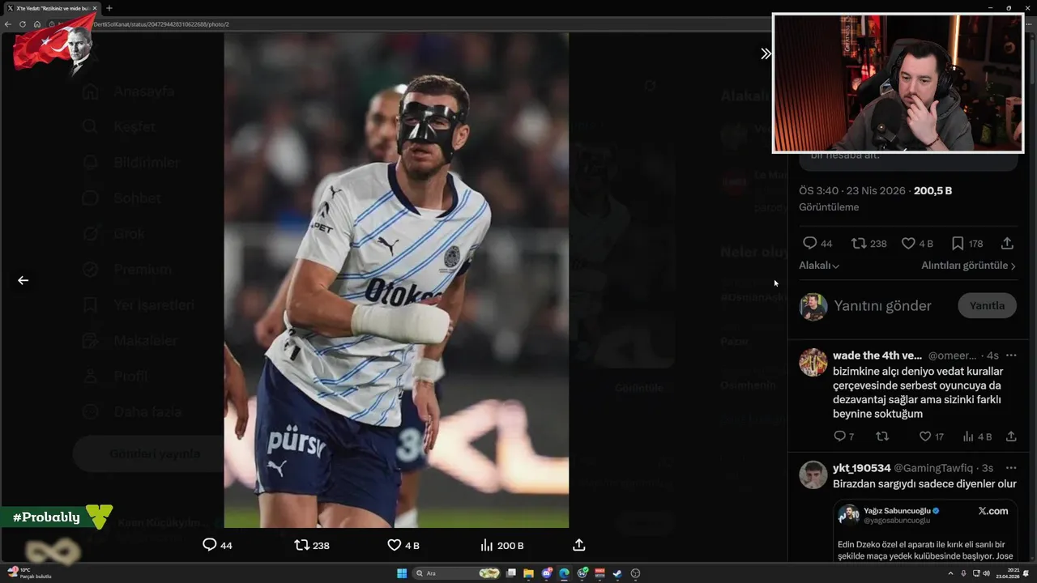This screenshot has width=1037, height=583.
Task: Open the weather widget showing 10°C
Action: (28, 572)
